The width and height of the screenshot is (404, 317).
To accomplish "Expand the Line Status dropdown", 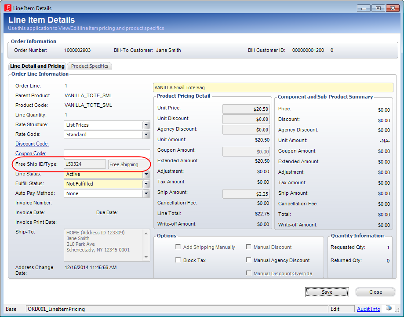I will tap(146, 174).
